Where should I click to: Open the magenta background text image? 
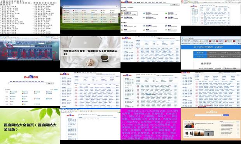(151, 124)
